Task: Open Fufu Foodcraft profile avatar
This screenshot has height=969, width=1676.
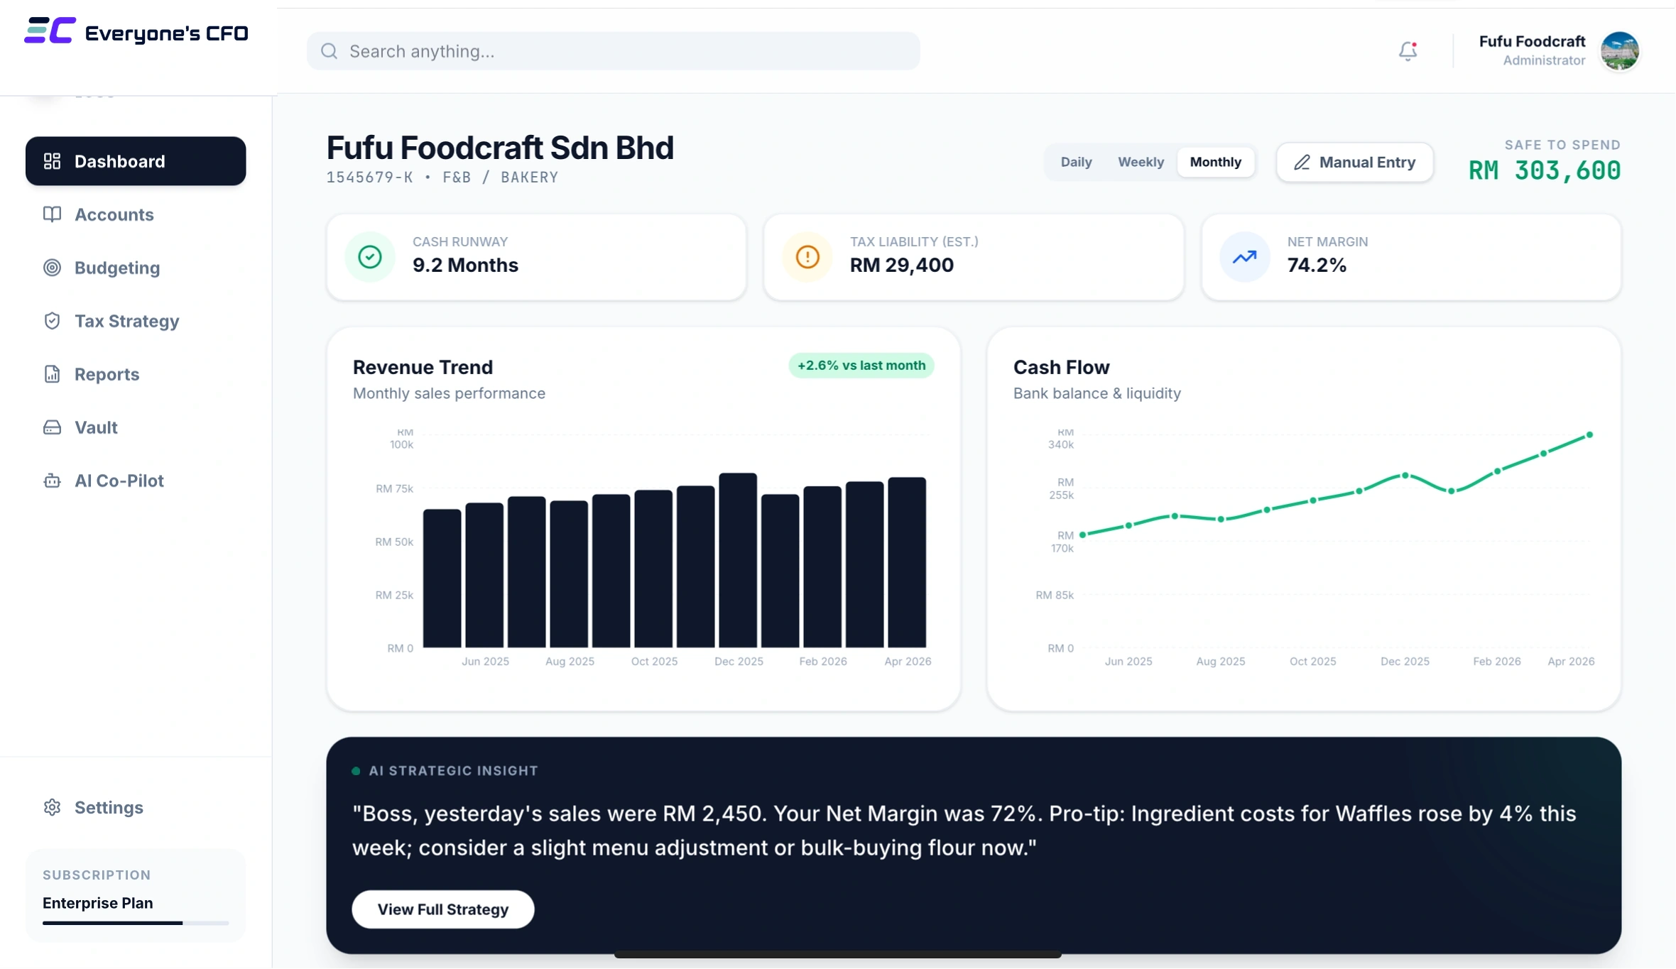Action: (x=1619, y=51)
